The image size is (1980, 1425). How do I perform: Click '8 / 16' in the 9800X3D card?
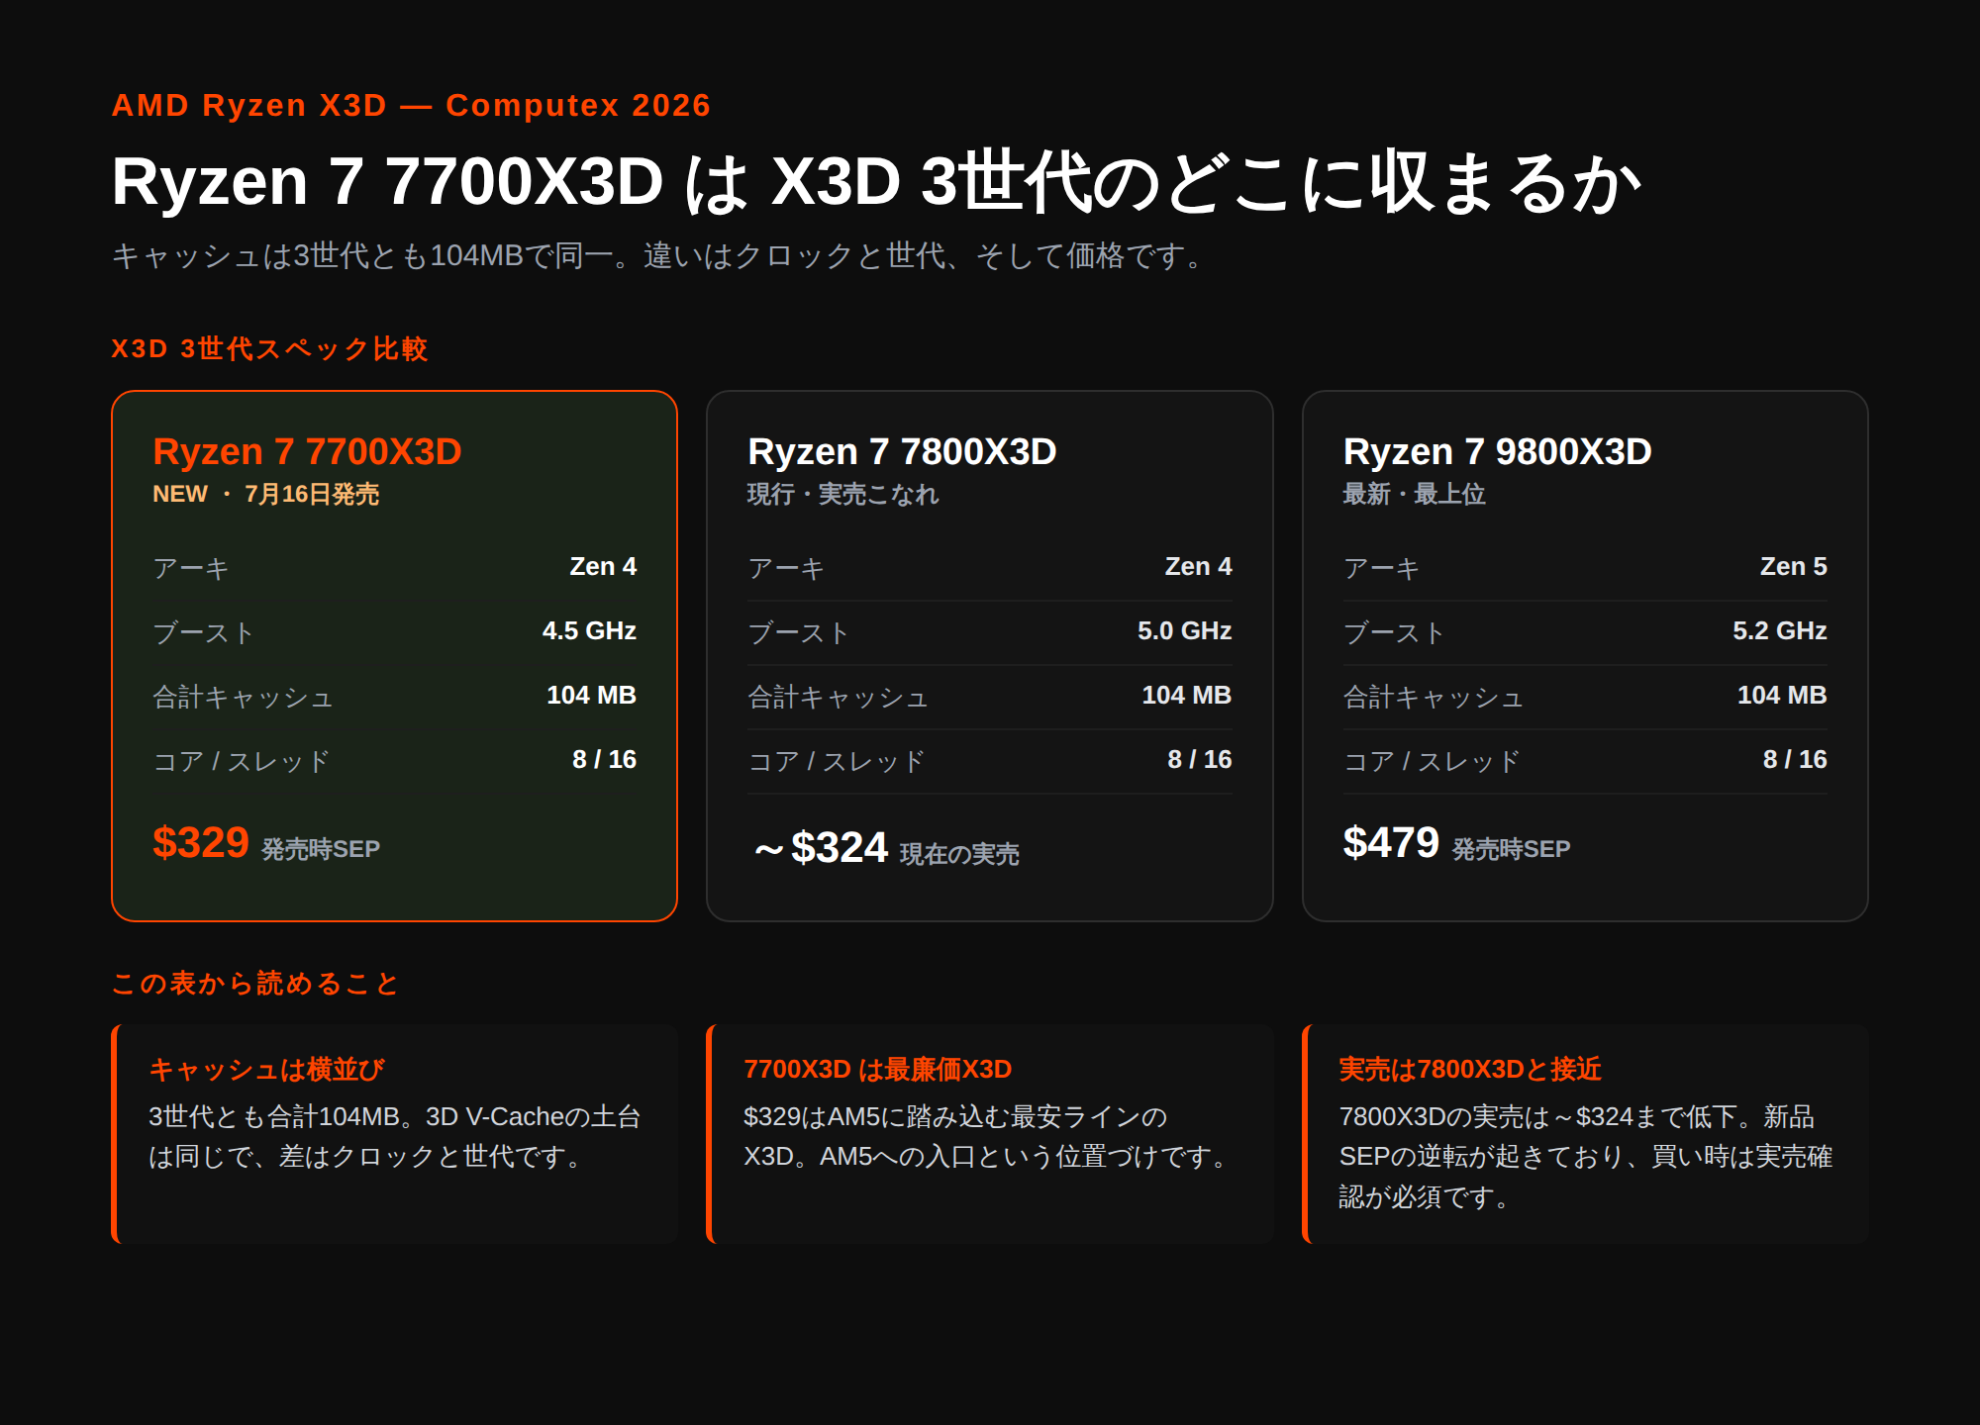pyautogui.click(x=1794, y=759)
